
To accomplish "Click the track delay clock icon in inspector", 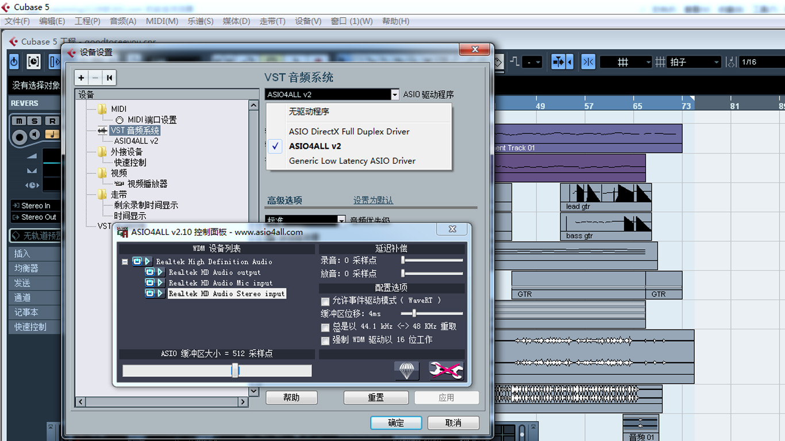I will coord(32,185).
